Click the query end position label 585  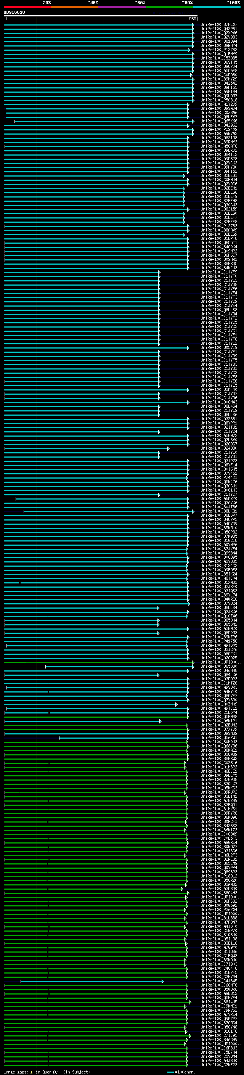point(192,19)
